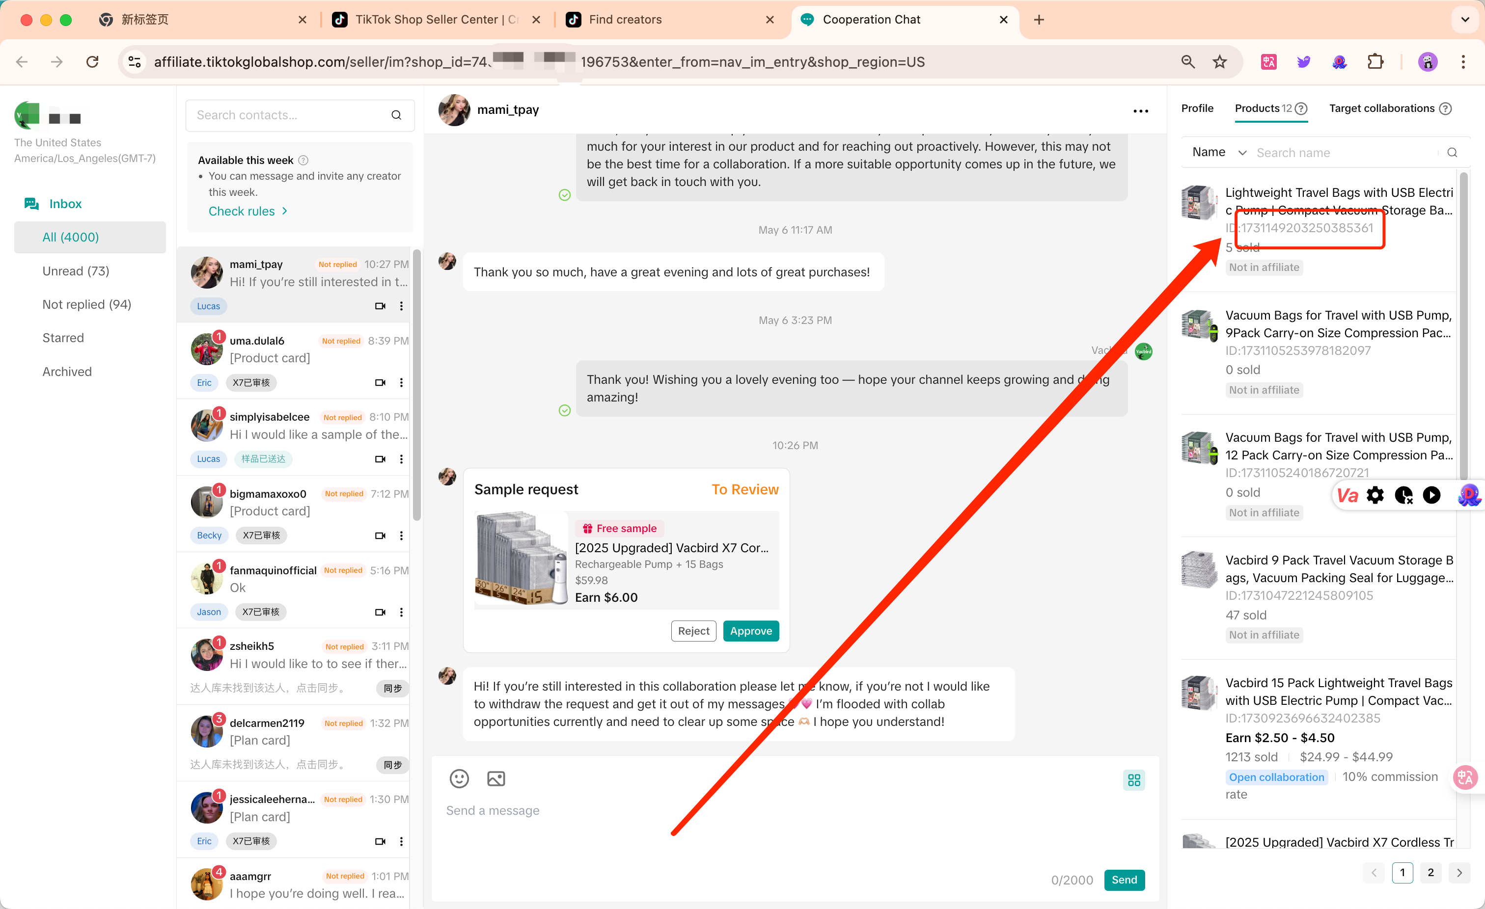Click Vacbird X7 sample product thumbnail
Viewport: 1485px width, 909px height.
pos(522,559)
